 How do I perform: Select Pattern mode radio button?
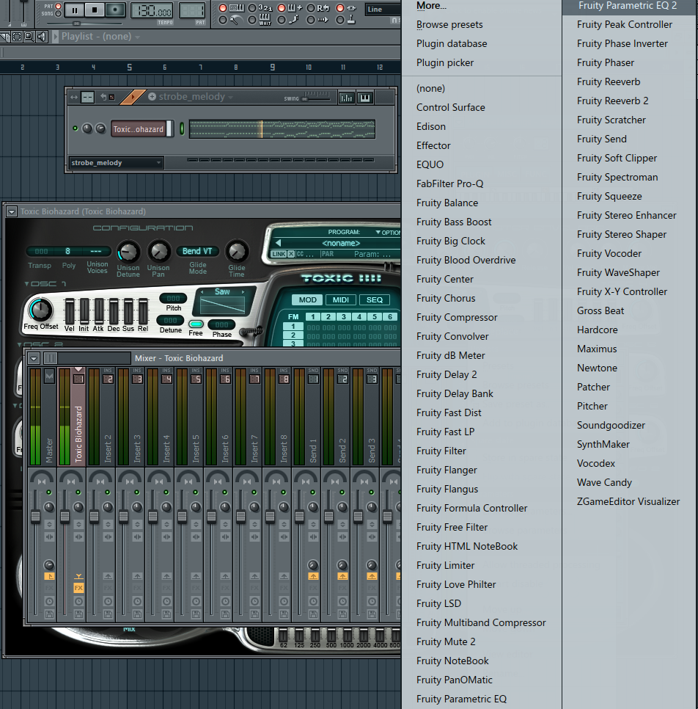coord(58,7)
